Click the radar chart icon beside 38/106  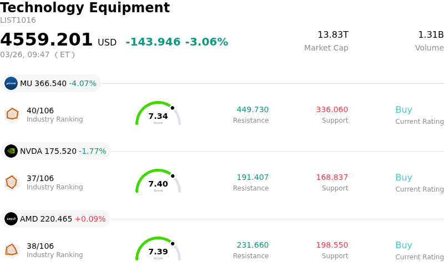click(x=12, y=250)
